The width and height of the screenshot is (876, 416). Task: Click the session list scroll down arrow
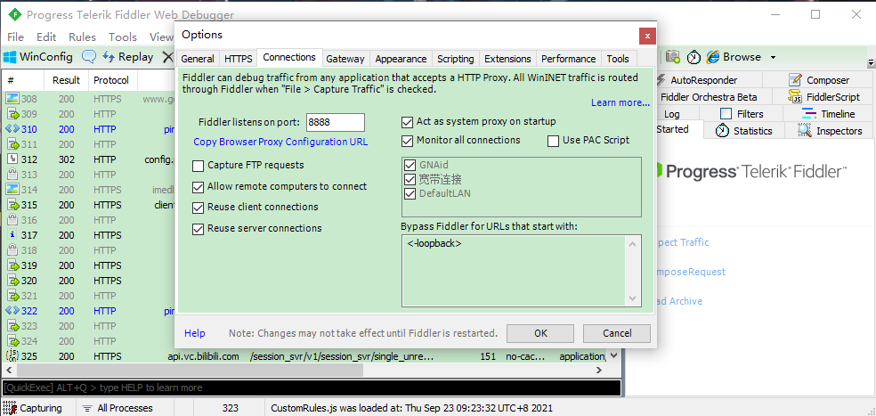click(614, 355)
